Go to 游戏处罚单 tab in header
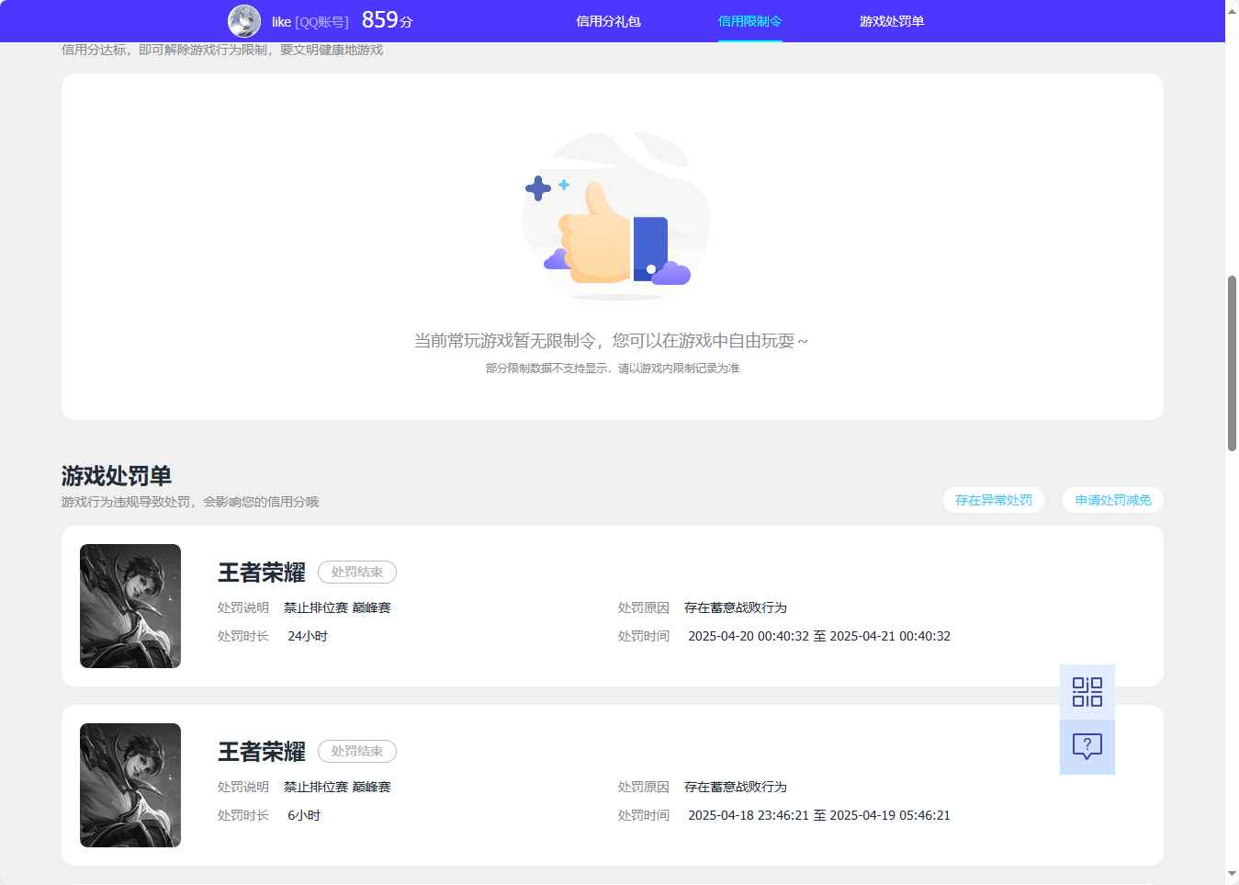The image size is (1239, 885). click(892, 21)
